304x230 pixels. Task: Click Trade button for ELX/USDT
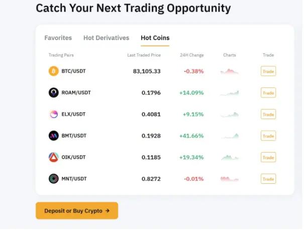268,114
